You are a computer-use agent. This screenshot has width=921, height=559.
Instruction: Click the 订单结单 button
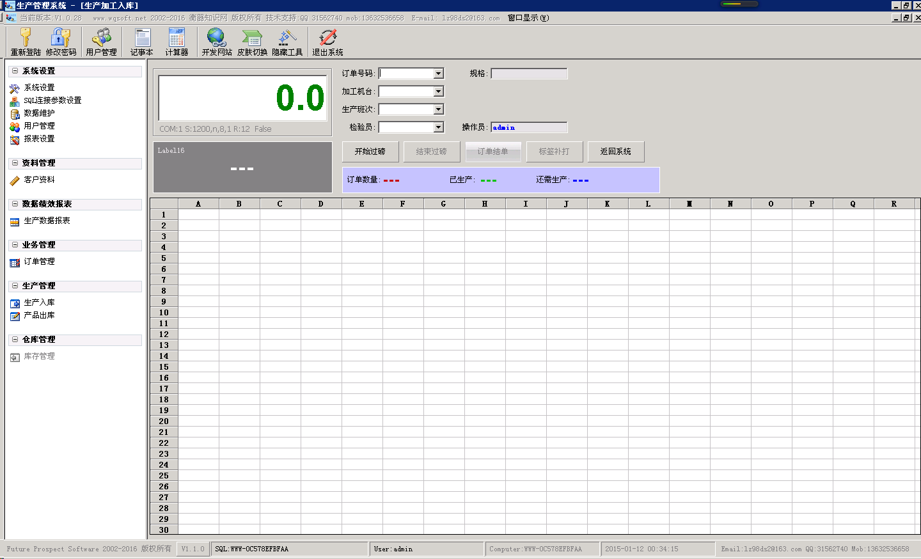tap(493, 152)
